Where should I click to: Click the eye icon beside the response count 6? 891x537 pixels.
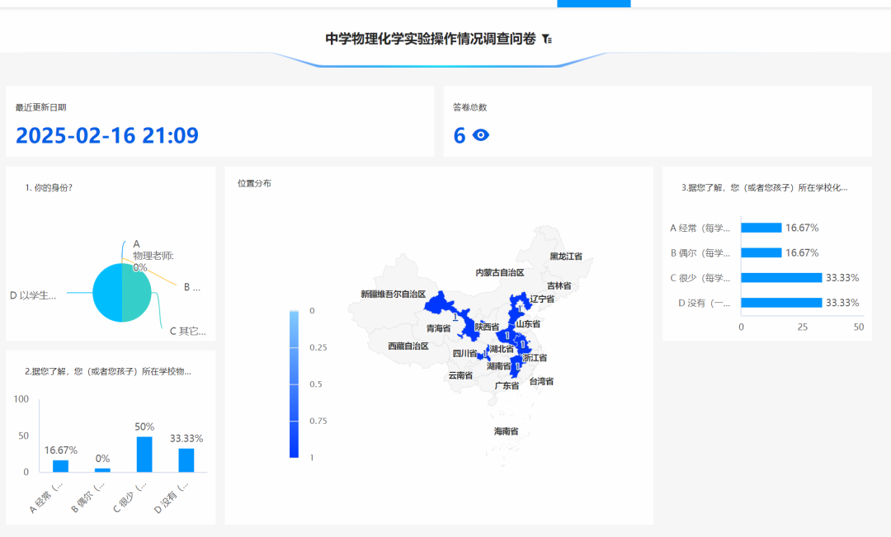(x=479, y=134)
